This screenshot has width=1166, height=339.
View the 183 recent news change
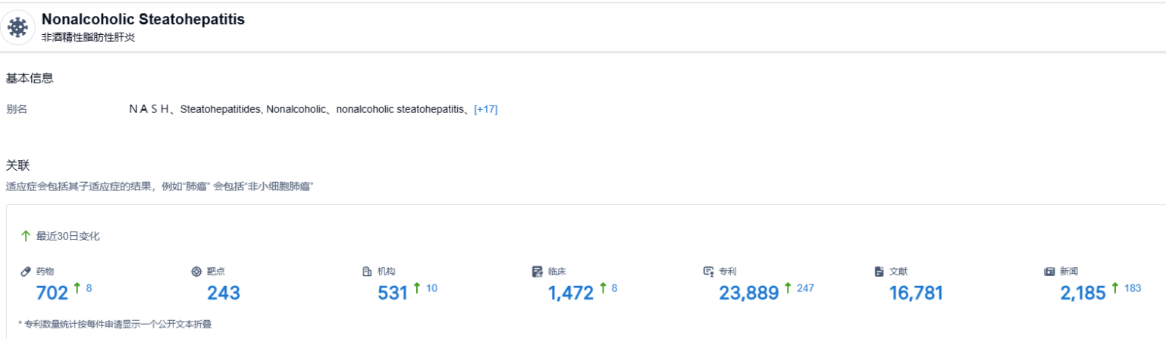(x=1133, y=288)
